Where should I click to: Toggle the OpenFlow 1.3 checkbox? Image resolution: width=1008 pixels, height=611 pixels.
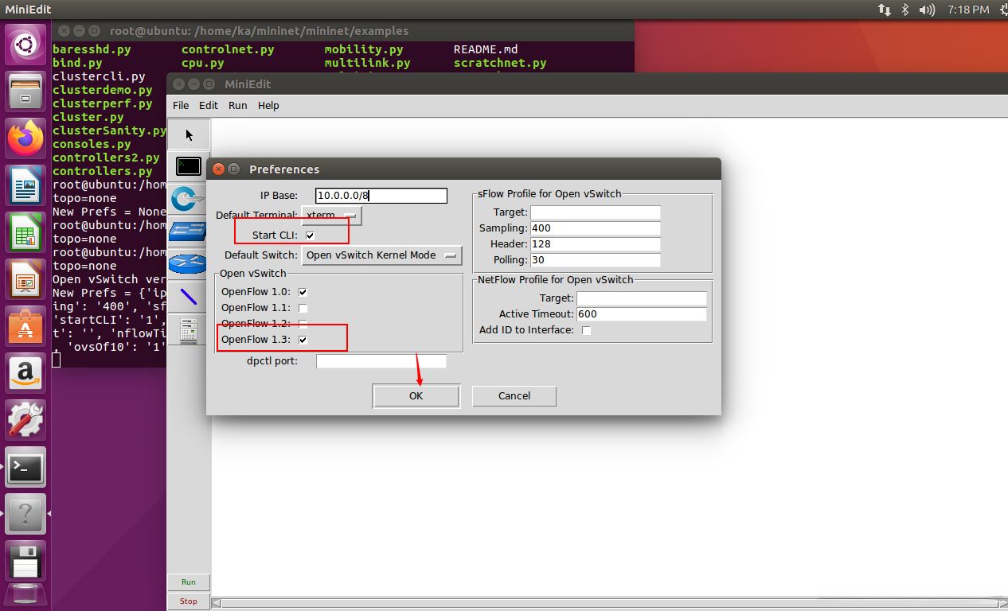[x=303, y=340]
